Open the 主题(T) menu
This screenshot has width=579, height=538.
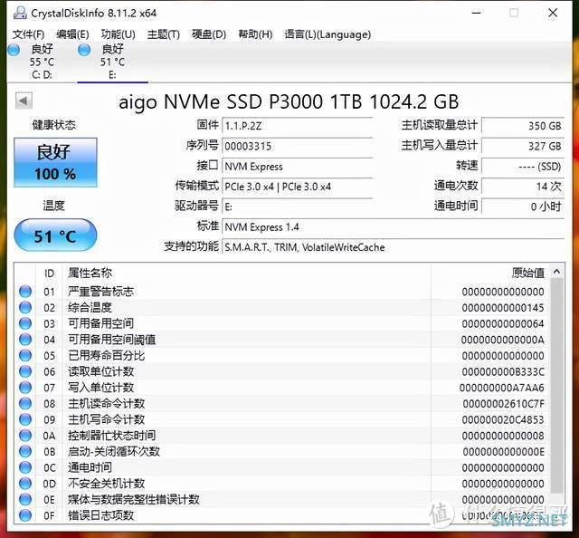click(x=164, y=34)
